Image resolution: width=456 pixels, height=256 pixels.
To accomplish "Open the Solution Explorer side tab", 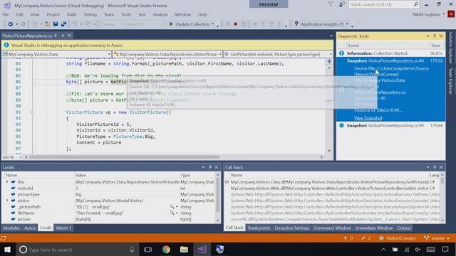I will pyautogui.click(x=450, y=48).
